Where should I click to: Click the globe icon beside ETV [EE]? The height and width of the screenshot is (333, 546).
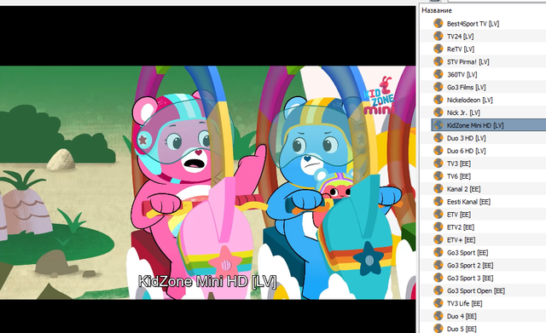tap(438, 214)
